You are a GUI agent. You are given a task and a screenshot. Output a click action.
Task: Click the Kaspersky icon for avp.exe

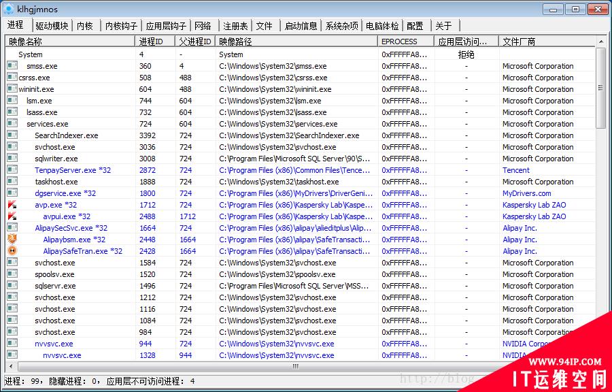[12, 205]
